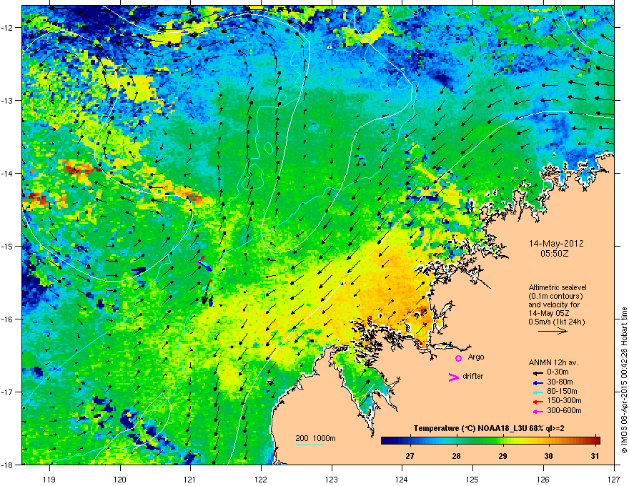The width and height of the screenshot is (629, 486).
Task: Click the latitude axis label '-14'
Action: coord(8,173)
